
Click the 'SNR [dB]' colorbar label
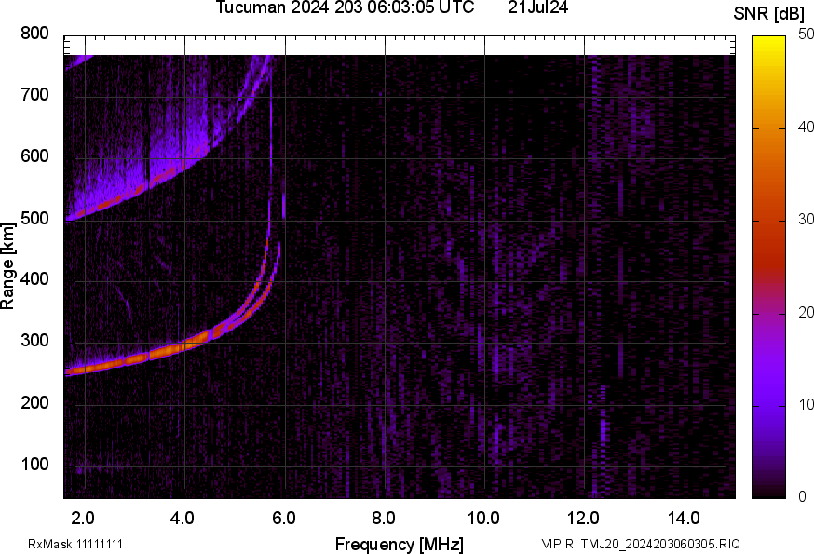pyautogui.click(x=768, y=14)
